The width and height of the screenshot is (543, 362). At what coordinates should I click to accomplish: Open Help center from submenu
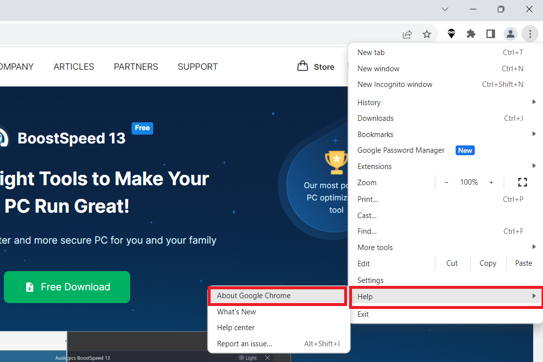[279, 327]
